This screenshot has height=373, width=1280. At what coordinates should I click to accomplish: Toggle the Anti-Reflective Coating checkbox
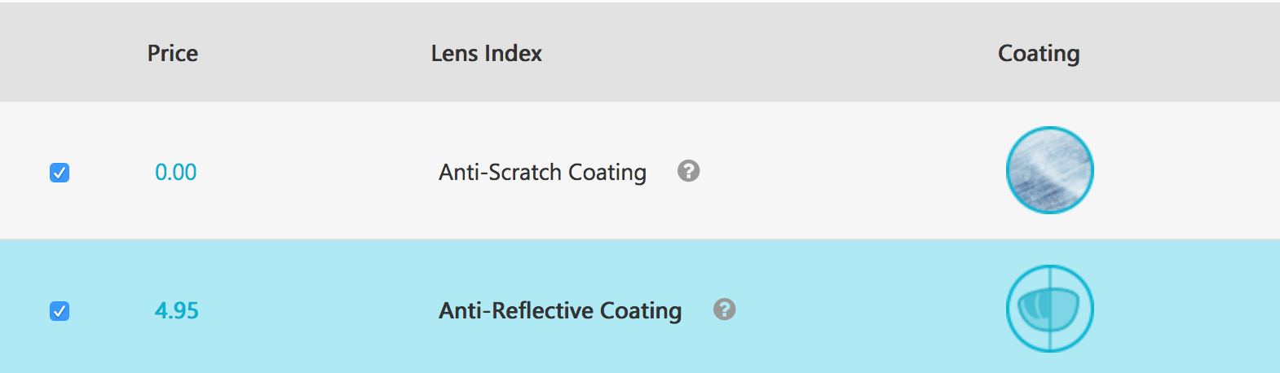pos(60,311)
